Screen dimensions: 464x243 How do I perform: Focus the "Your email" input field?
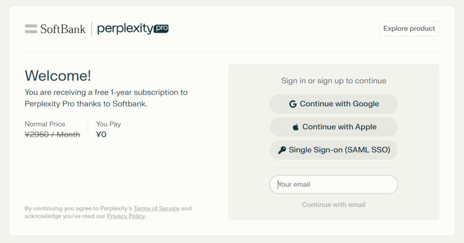tap(333, 185)
